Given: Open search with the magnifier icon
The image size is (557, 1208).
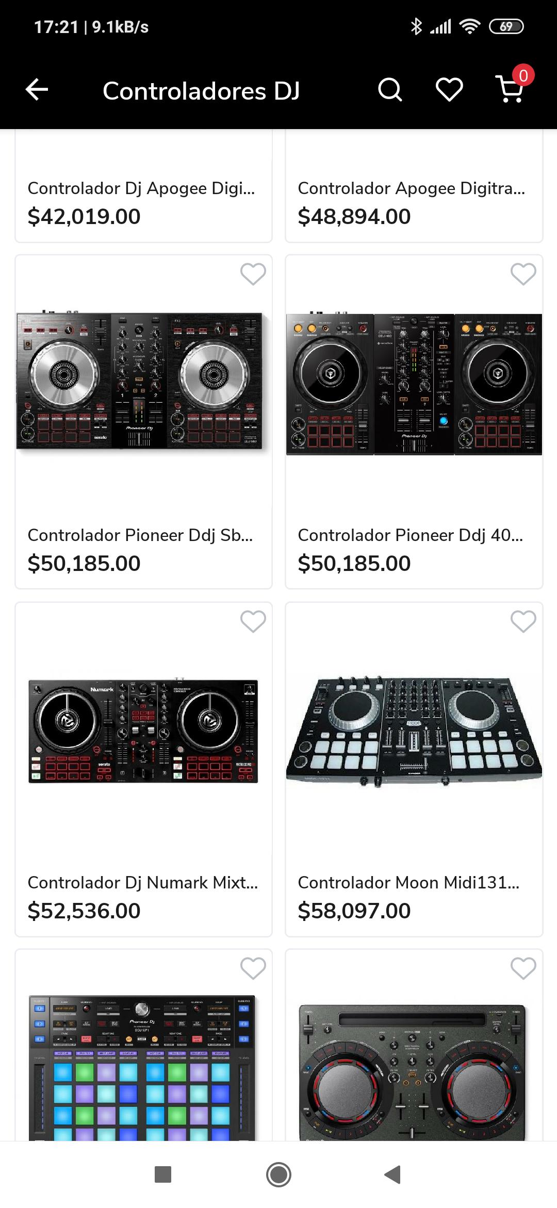Looking at the screenshot, I should (x=390, y=90).
